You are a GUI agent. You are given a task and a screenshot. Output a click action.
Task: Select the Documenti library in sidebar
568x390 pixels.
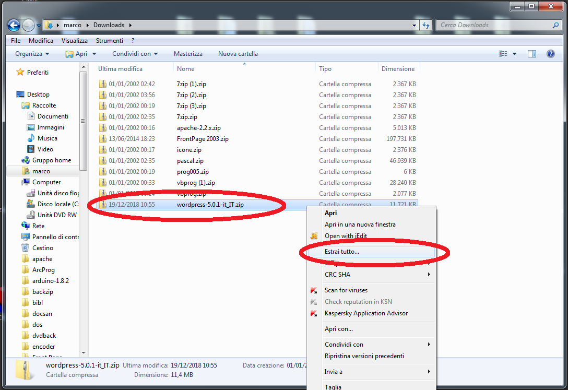click(53, 116)
